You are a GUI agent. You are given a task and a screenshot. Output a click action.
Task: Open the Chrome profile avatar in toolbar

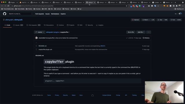point(180,6)
